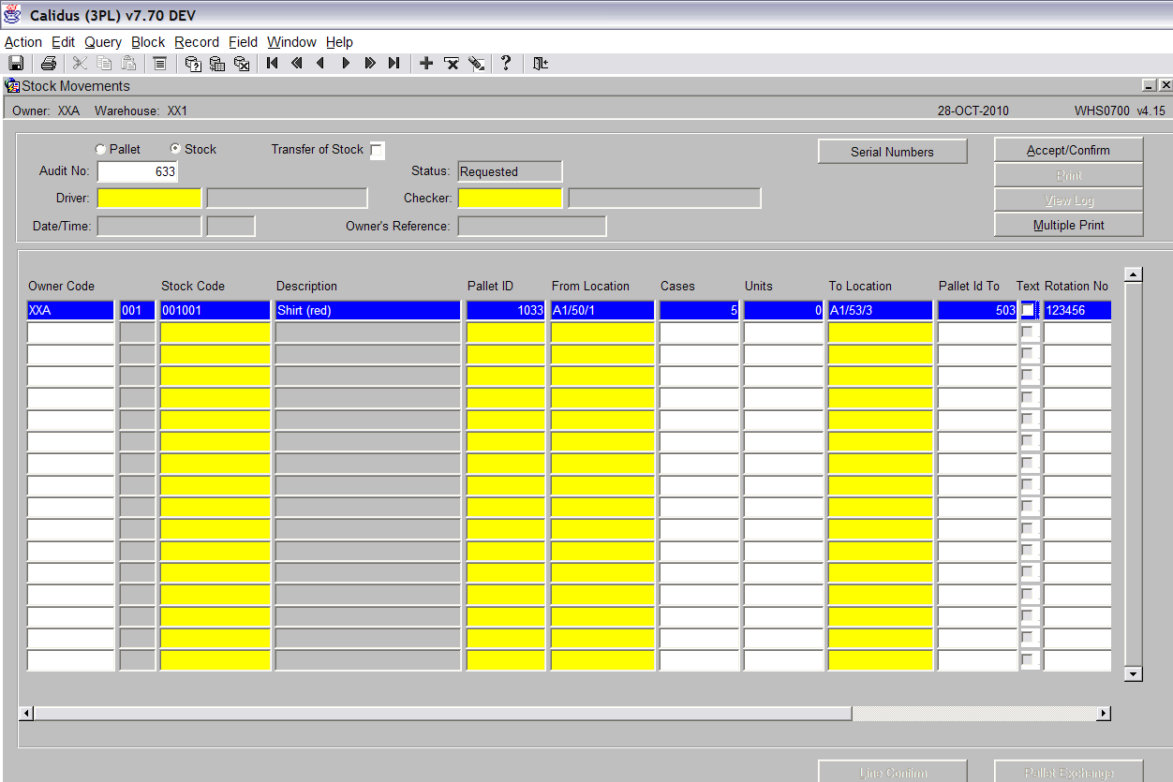The image size is (1173, 782).
Task: Click the Cut scissors icon
Action: [80, 63]
